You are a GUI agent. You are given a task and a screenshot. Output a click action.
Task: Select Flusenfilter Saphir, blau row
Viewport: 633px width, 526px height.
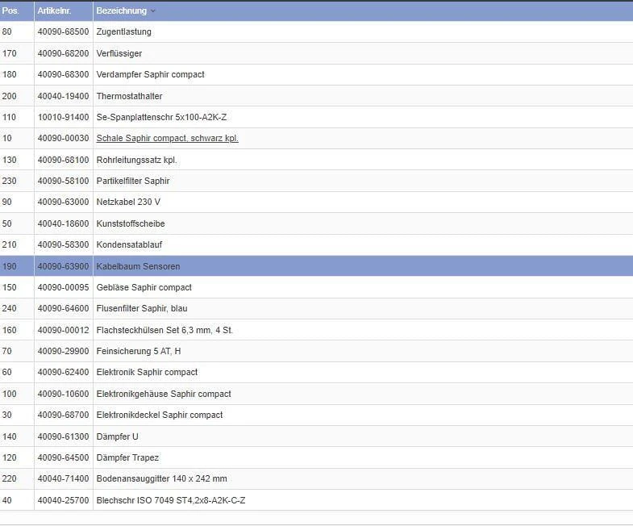316,309
